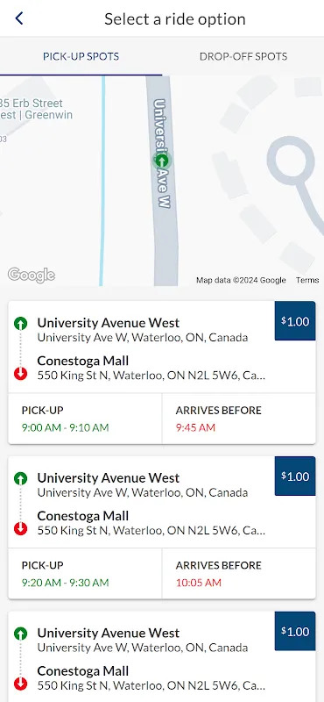Click the green pickup marker on map
This screenshot has width=324, height=702.
click(162, 161)
